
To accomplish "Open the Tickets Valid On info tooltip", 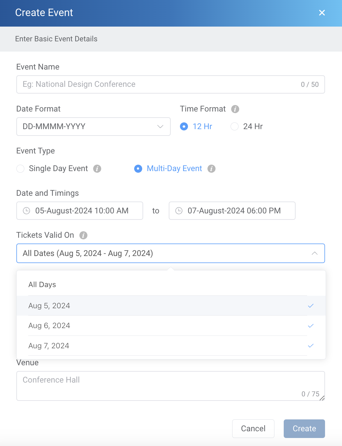I will 83,235.
